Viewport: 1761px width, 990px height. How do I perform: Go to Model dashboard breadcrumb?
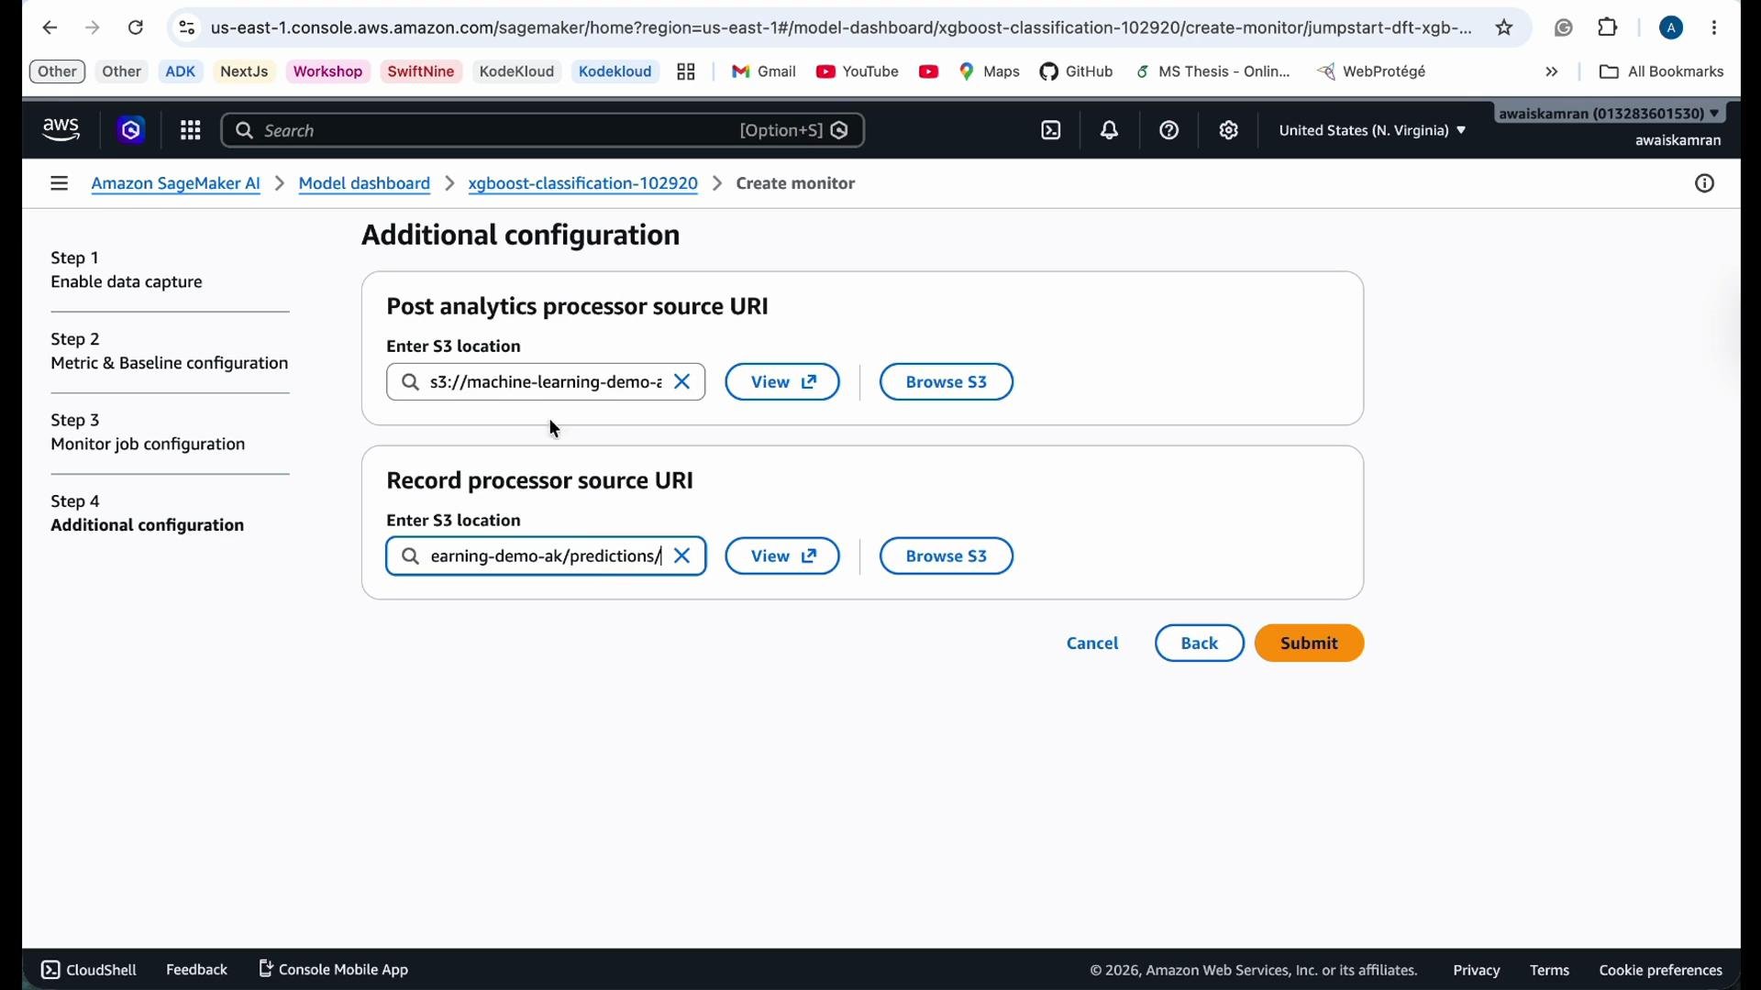point(365,184)
